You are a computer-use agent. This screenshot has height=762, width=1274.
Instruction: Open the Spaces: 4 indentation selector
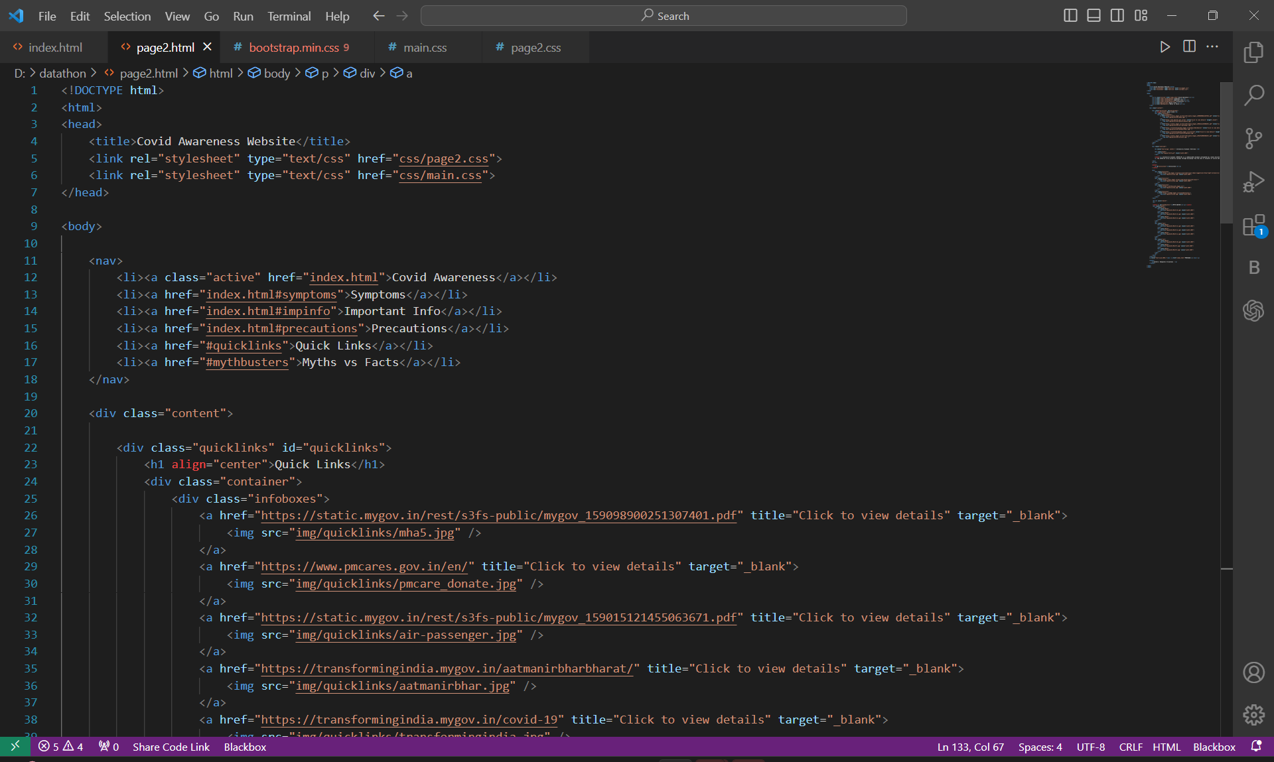tap(1040, 747)
